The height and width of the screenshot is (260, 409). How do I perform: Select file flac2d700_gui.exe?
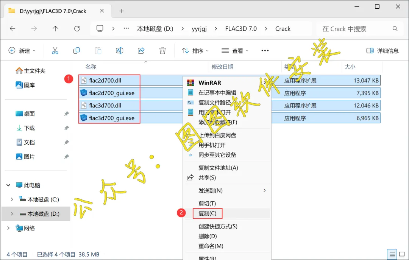tap(112, 93)
